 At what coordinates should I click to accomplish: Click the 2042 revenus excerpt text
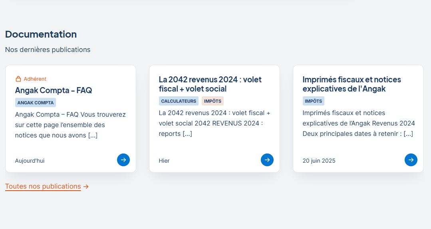click(x=215, y=123)
